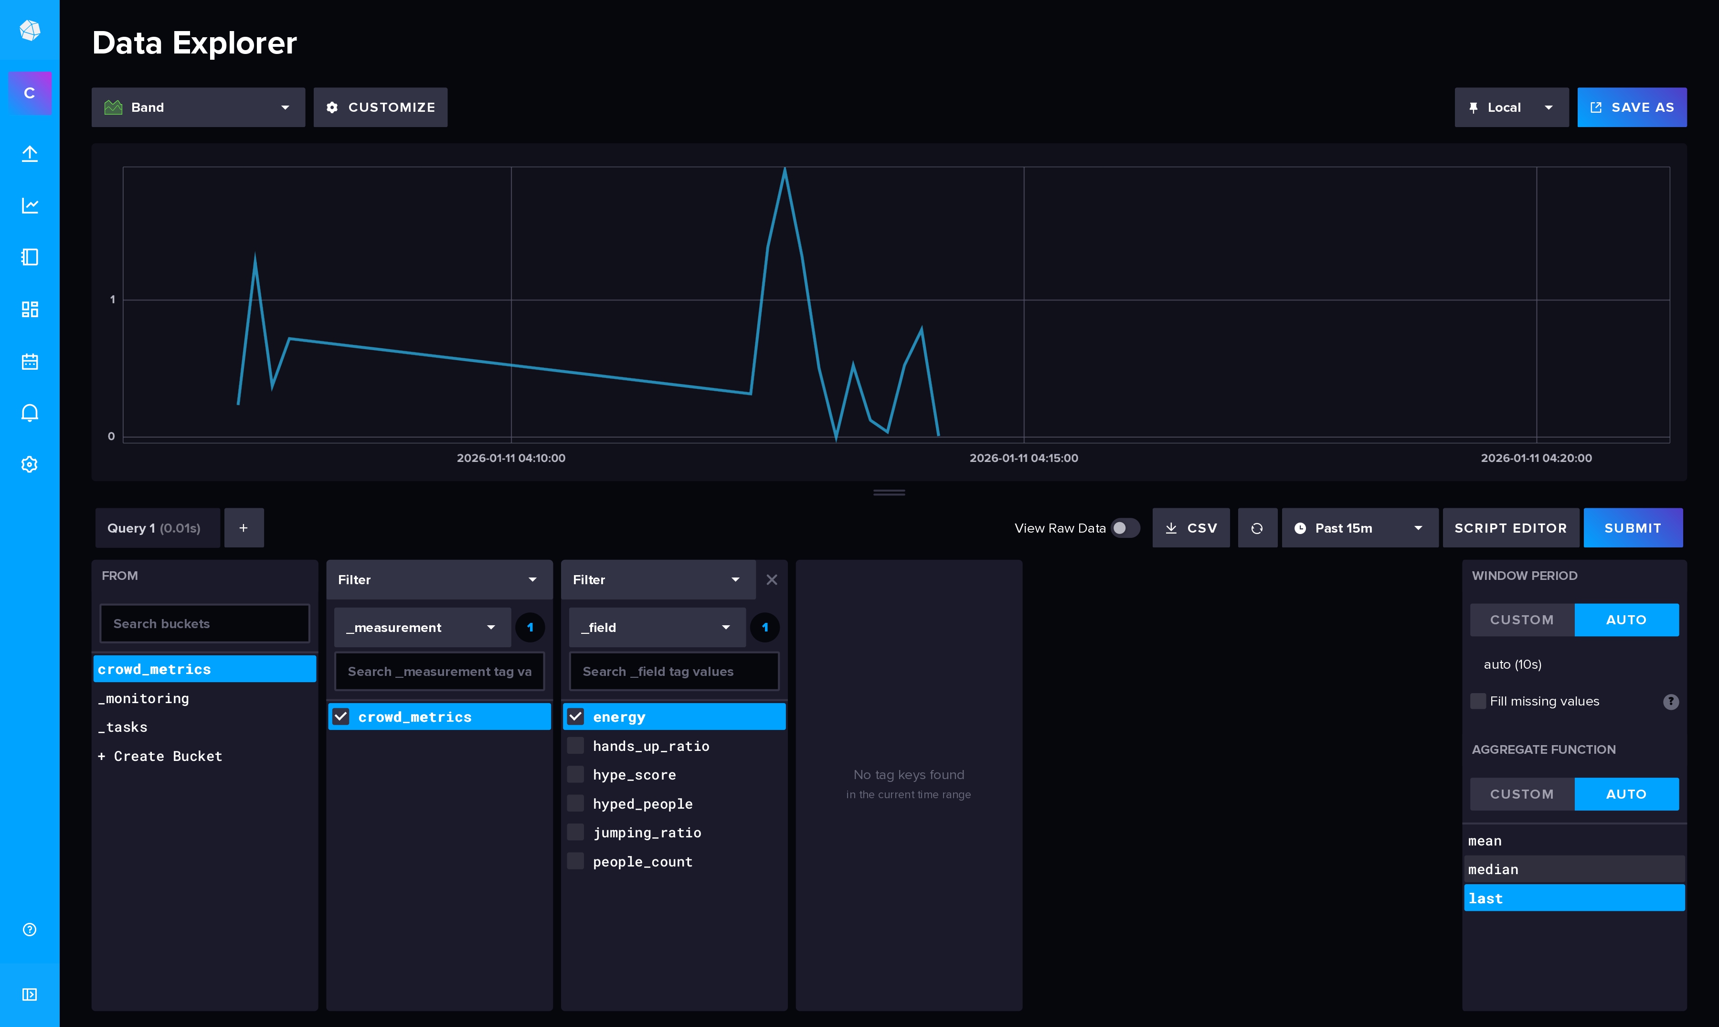Screen dimensions: 1719x1027
Task: Open Notebooks icon in sidebar
Action: point(29,257)
